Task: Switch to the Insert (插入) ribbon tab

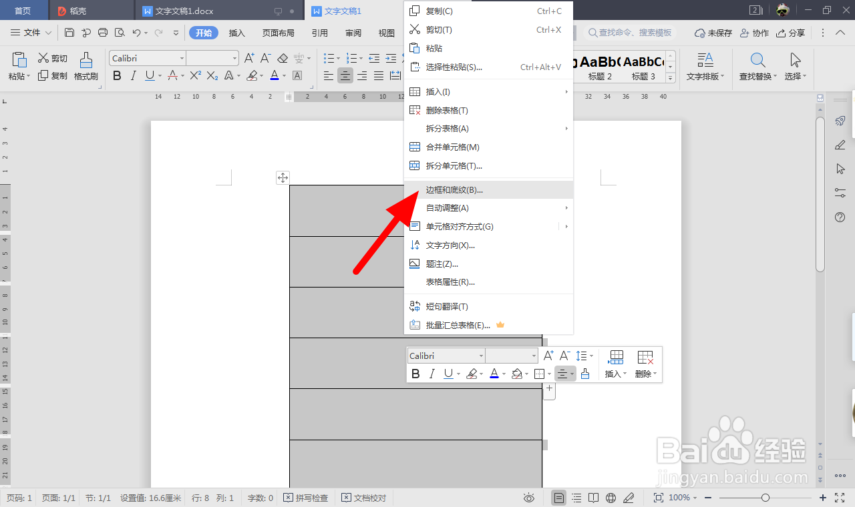Action: point(237,33)
